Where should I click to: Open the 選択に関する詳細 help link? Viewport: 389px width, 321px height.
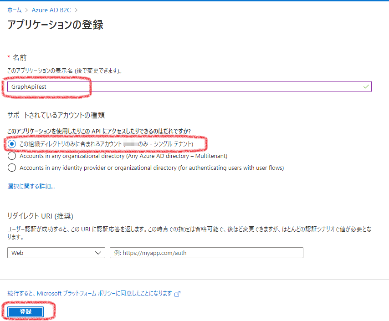tap(31, 186)
